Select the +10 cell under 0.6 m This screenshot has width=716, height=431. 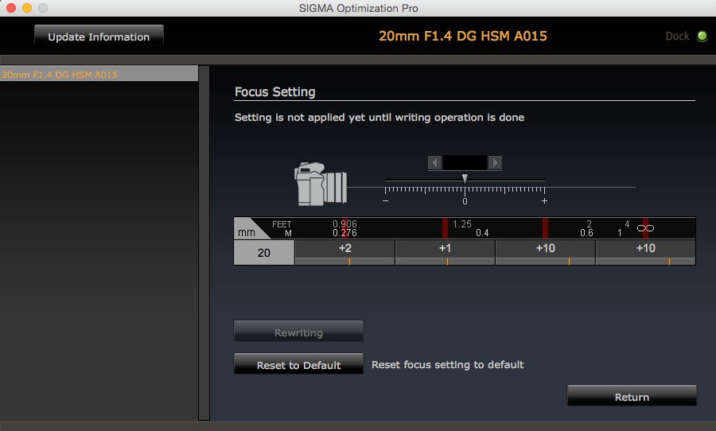coord(546,253)
